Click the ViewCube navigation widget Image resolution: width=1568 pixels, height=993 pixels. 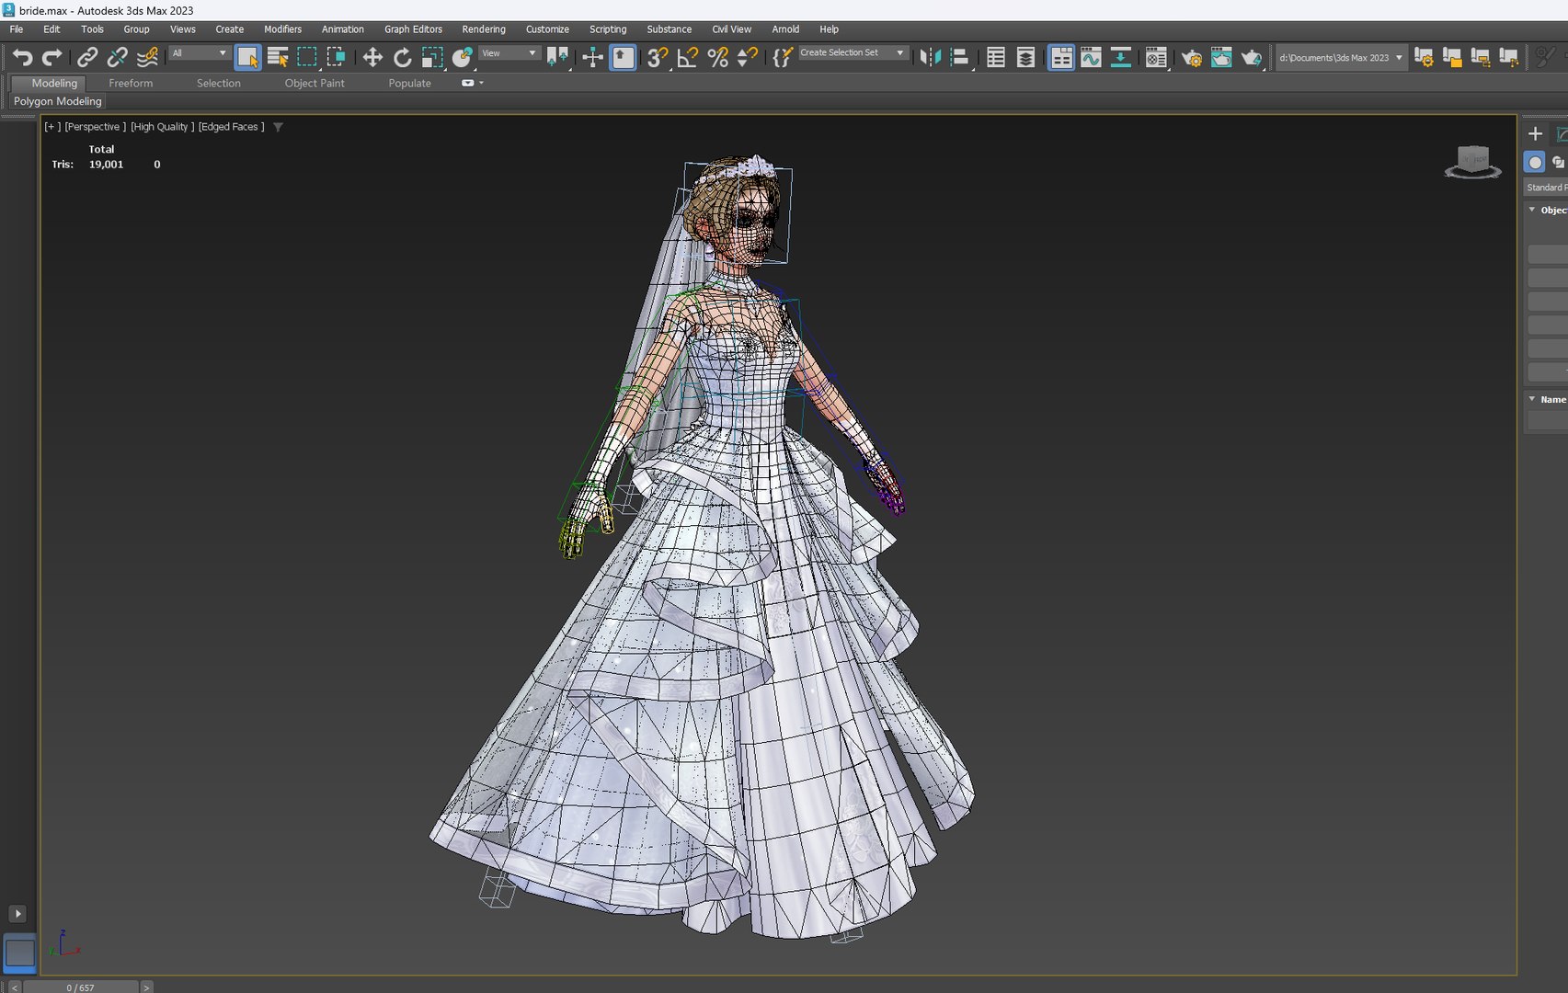click(x=1472, y=162)
